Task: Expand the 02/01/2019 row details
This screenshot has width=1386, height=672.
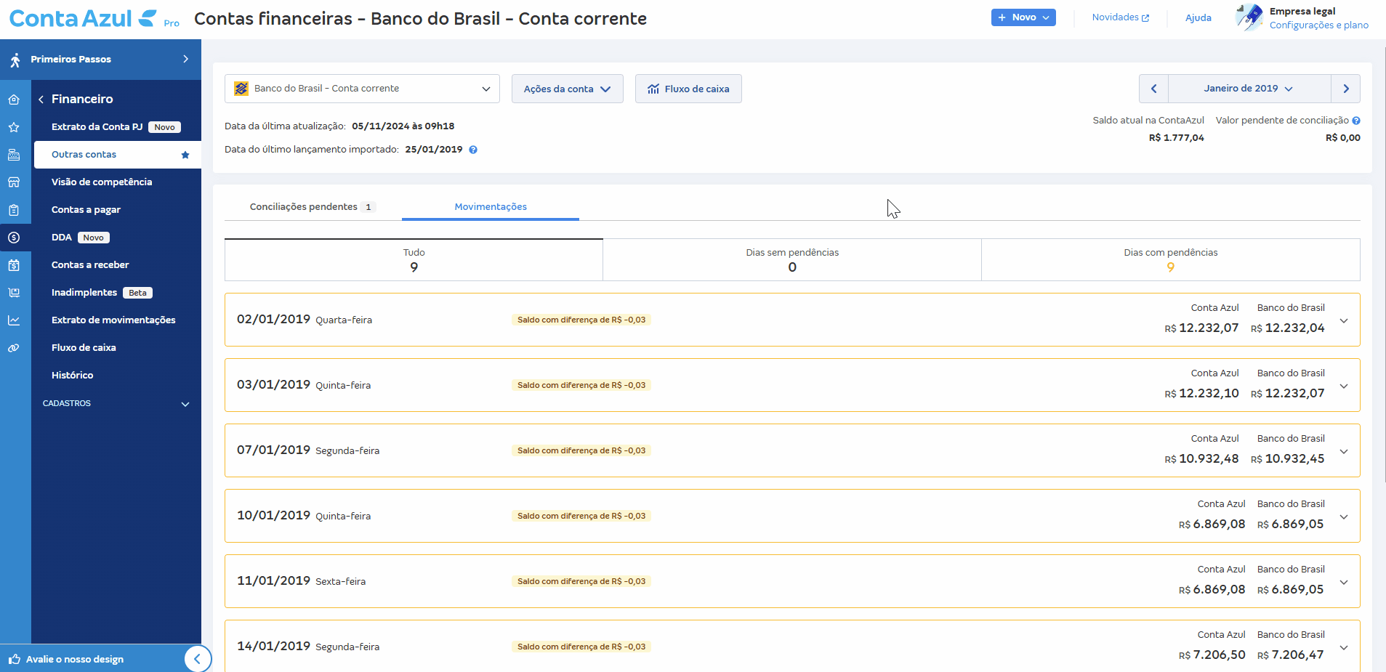Action: click(1344, 320)
